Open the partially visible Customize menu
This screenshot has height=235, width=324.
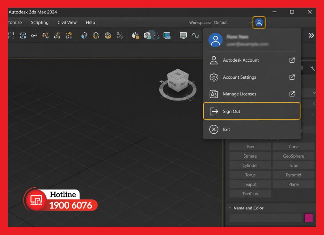(15, 23)
